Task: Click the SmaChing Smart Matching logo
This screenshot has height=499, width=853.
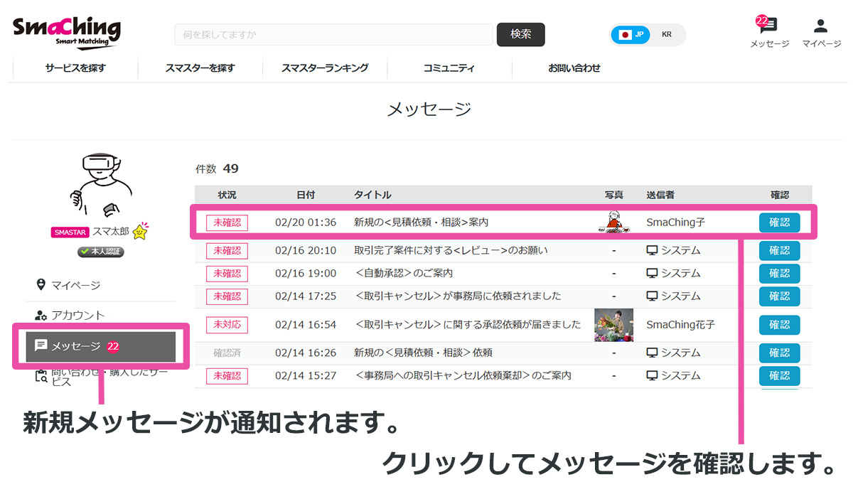Action: (67, 31)
